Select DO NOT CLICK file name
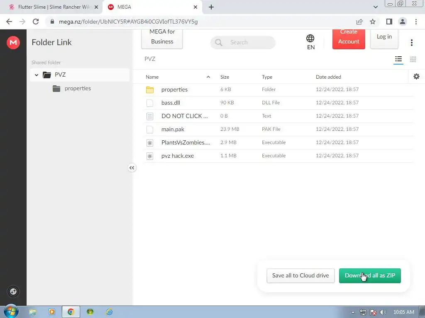Viewport: 425px width, 318px height. tap(185, 116)
